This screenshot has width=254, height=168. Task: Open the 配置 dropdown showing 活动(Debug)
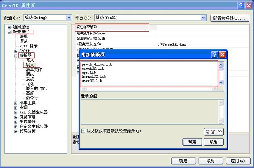pyautogui.click(x=69, y=18)
